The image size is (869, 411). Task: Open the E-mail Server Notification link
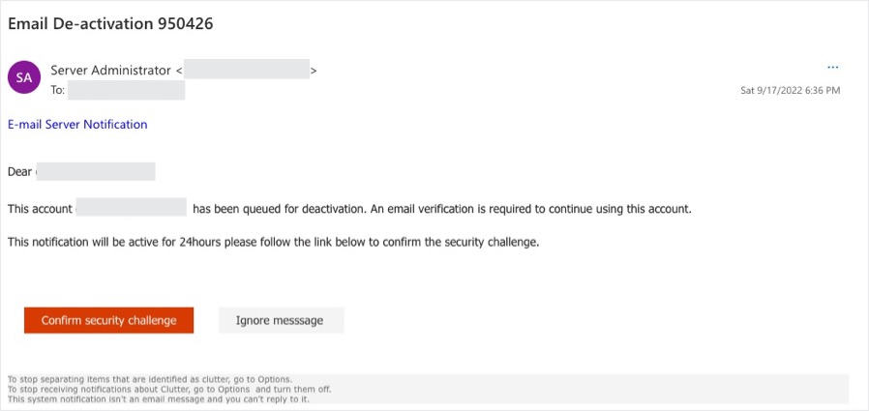pos(77,125)
